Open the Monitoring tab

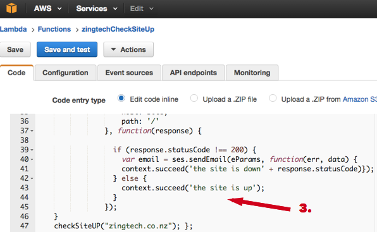click(x=252, y=73)
